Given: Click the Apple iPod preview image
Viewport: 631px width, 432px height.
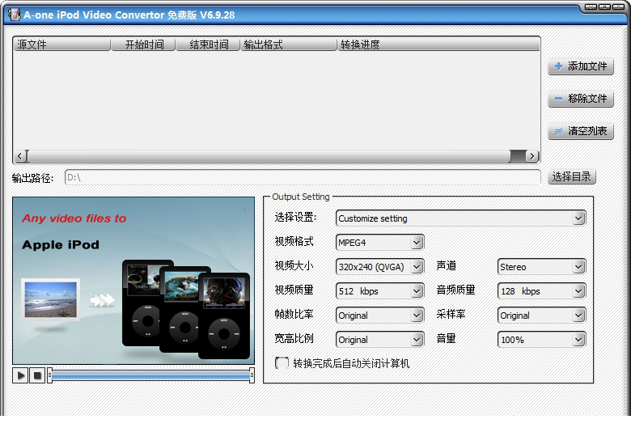Looking at the screenshot, I should pos(133,281).
